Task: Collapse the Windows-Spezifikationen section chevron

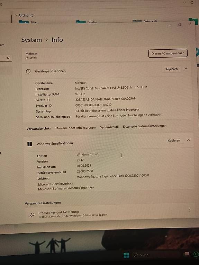Action: [x=188, y=140]
